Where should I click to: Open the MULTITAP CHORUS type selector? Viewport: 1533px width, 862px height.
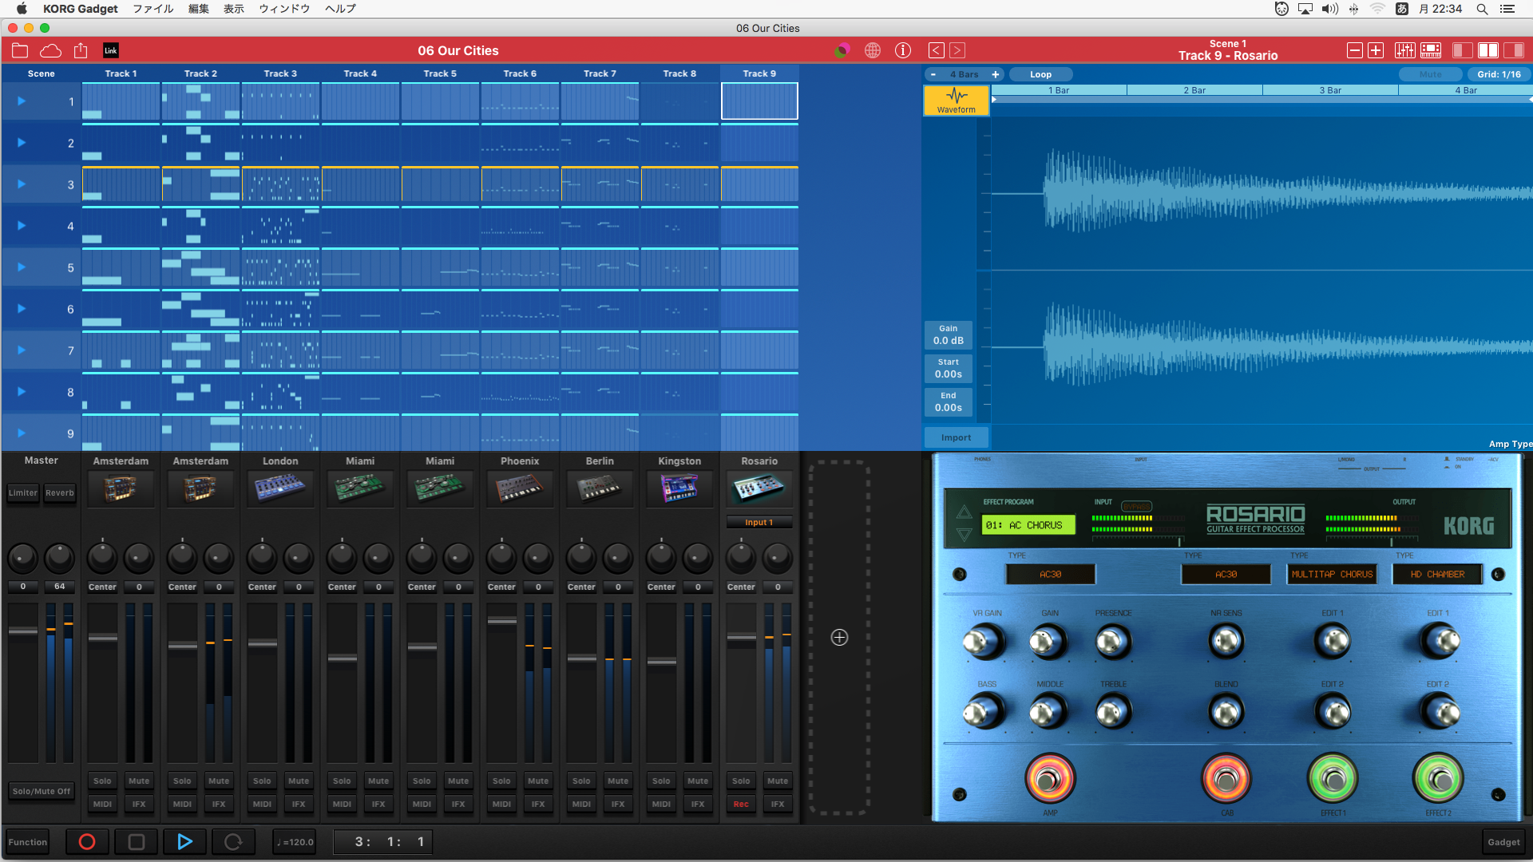(x=1332, y=574)
